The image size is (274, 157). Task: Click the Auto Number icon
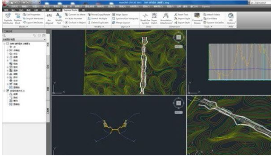point(66,18)
